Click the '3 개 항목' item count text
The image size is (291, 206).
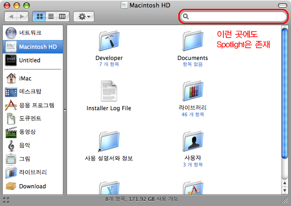pyautogui.click(x=193, y=165)
